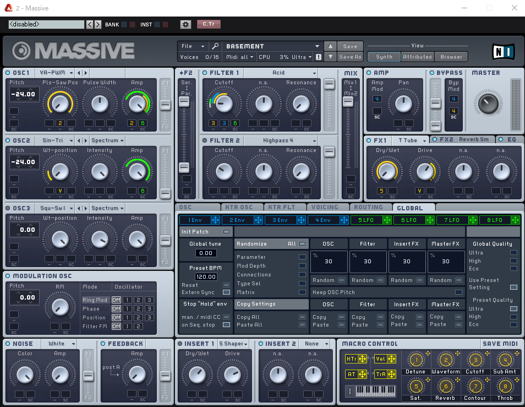
Task: Click the 1 Env drag-handle cross icon
Action: pos(215,220)
